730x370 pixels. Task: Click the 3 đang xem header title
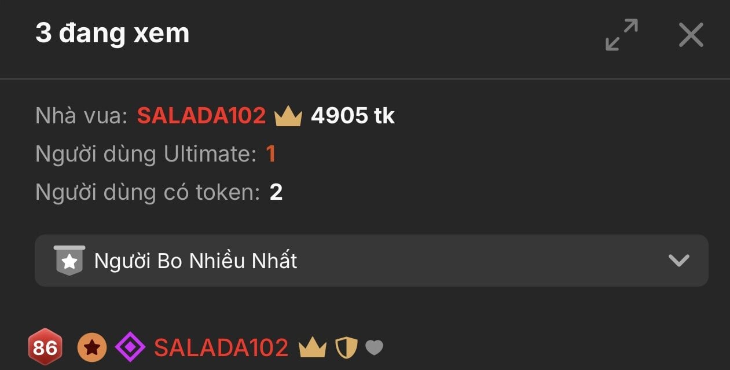(112, 34)
